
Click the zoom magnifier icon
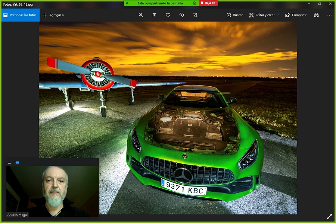141,15
